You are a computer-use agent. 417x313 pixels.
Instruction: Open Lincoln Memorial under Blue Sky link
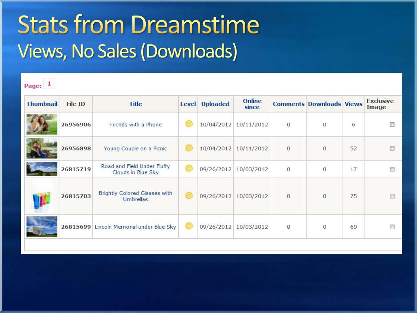pyautogui.click(x=135, y=227)
